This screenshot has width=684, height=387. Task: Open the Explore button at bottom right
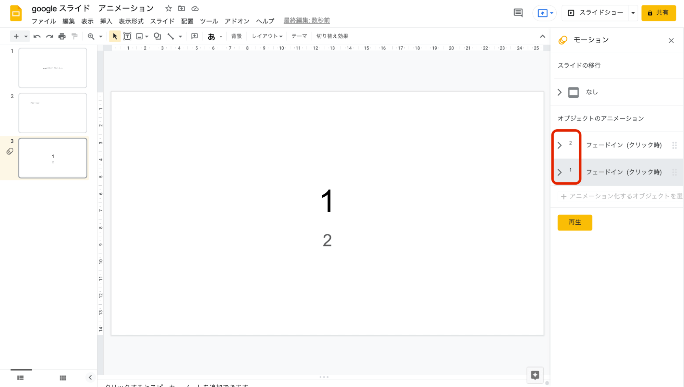[535, 375]
